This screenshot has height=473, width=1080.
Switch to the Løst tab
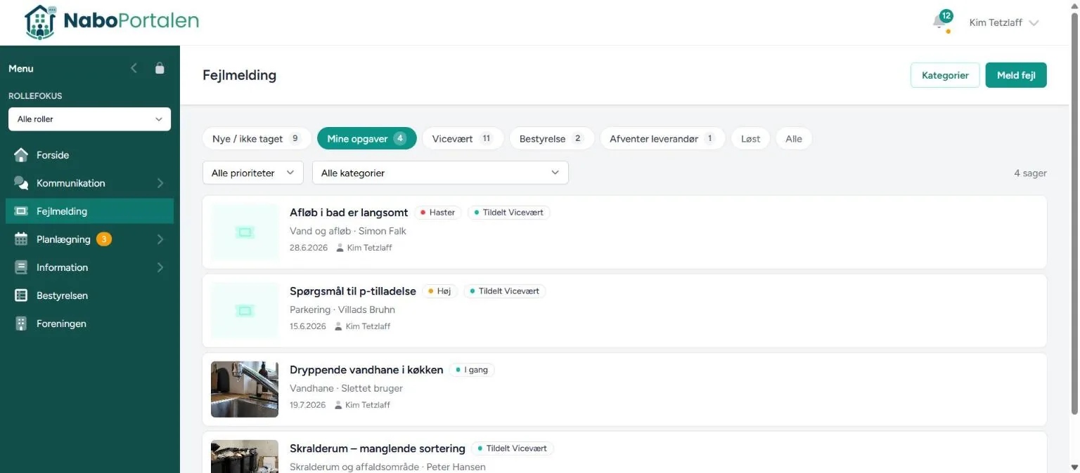coord(751,139)
